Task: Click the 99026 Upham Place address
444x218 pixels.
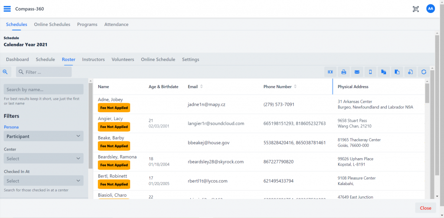Action: (356, 162)
